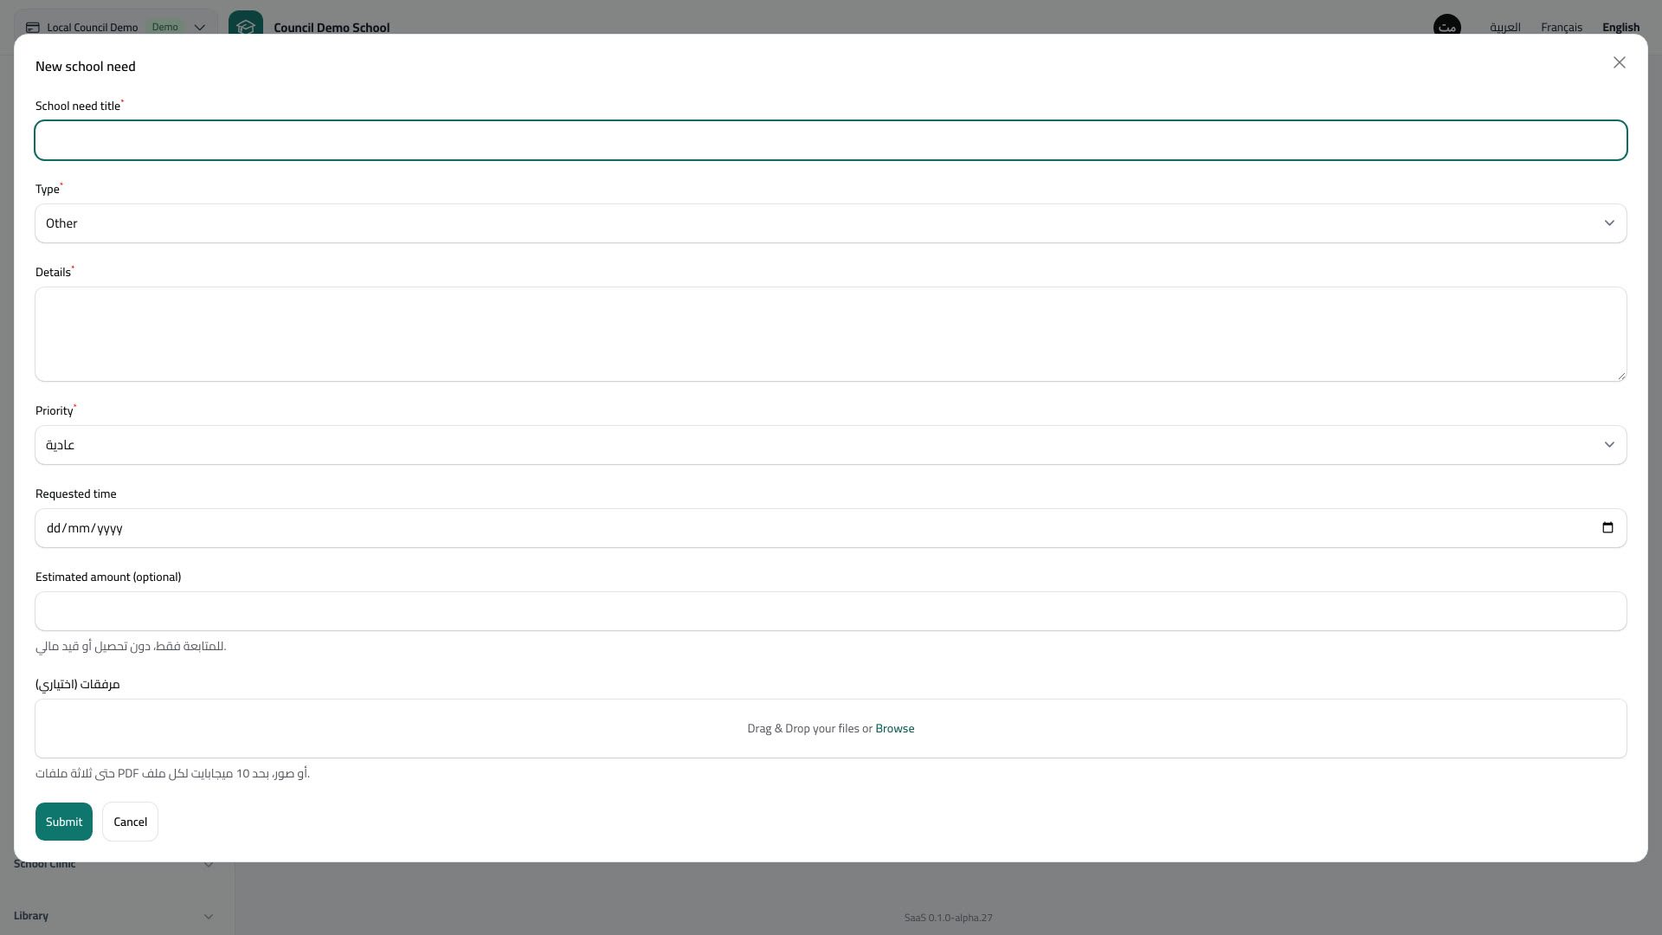Open the Priority dropdown
Viewport: 1662px width, 935px height.
click(x=831, y=445)
